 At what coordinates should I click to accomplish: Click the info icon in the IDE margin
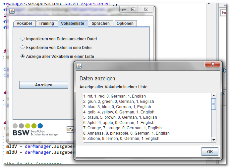point(224,71)
